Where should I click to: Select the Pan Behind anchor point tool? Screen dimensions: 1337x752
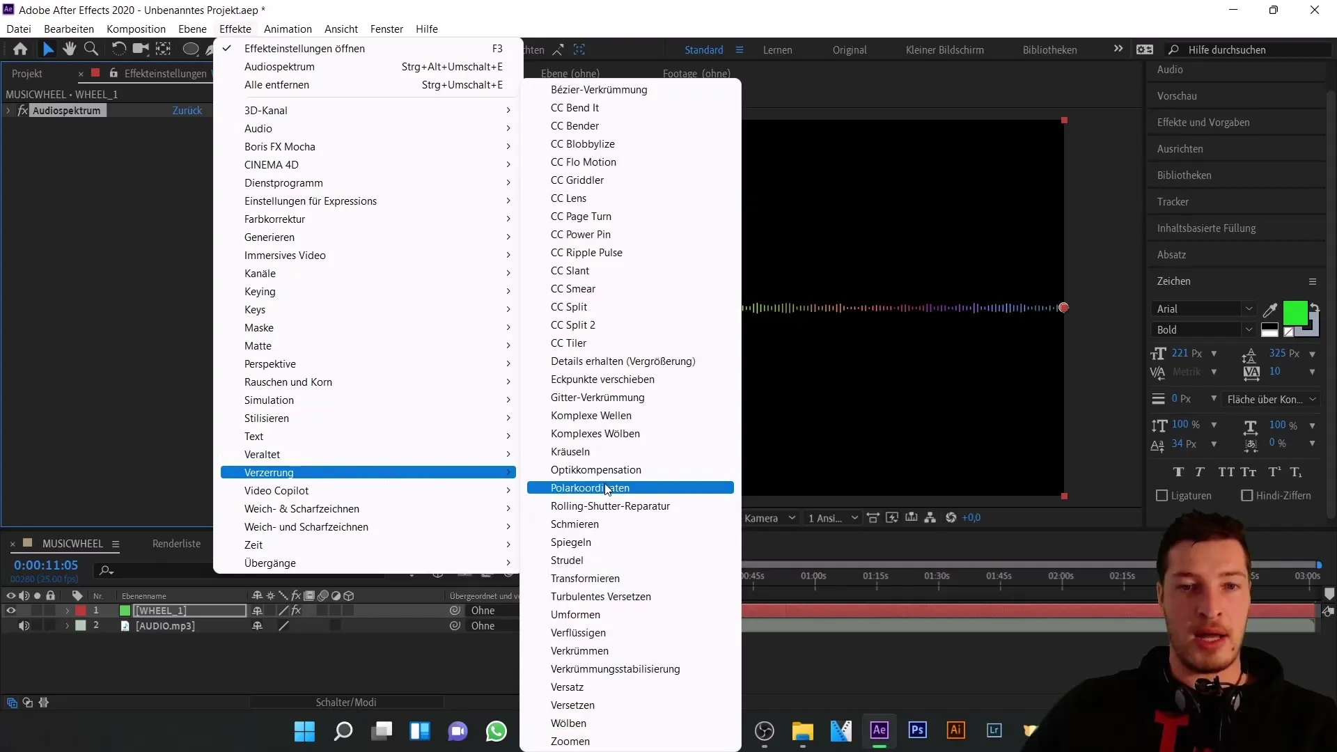163,49
